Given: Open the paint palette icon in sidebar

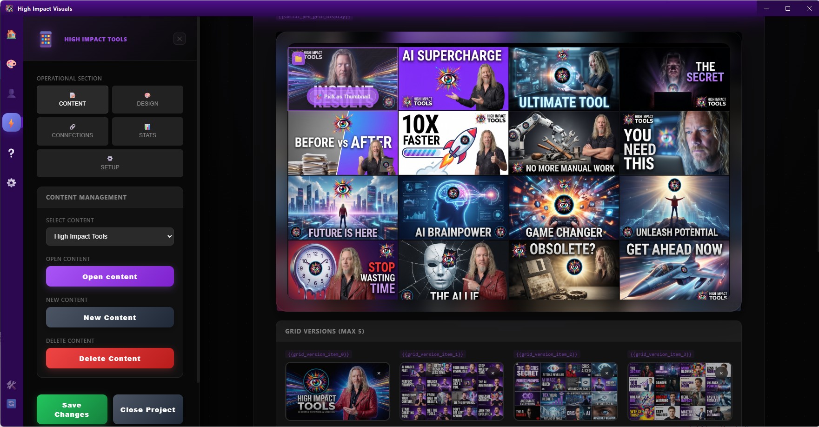Looking at the screenshot, I should (11, 64).
